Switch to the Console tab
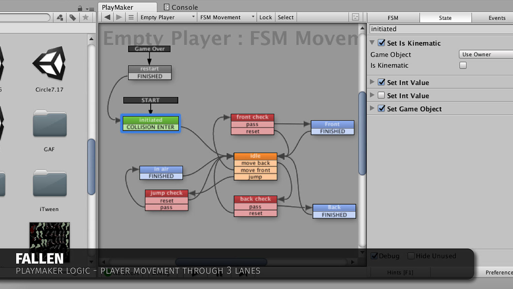 tap(181, 7)
